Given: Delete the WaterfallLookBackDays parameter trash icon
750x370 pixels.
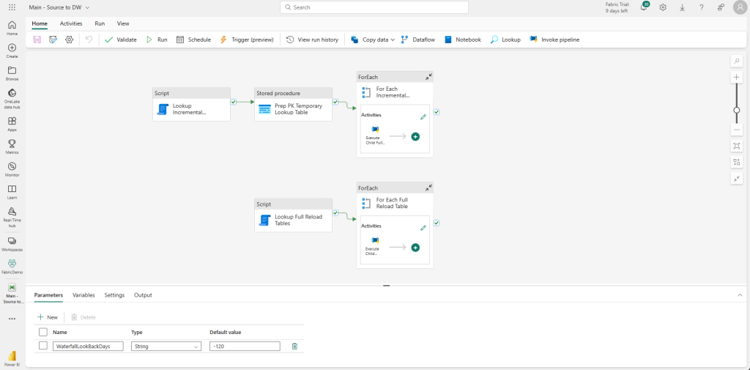Looking at the screenshot, I should 294,347.
